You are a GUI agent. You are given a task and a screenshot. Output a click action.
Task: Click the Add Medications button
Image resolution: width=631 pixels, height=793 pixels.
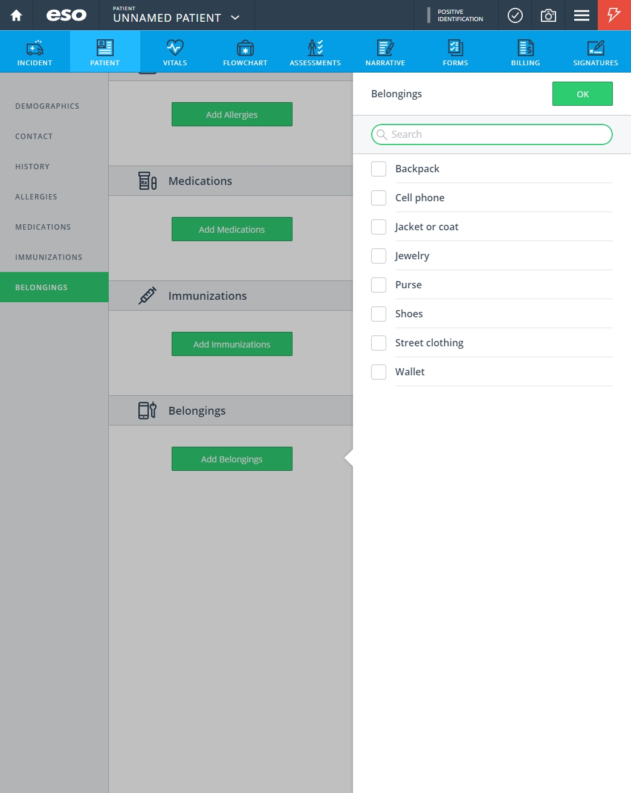[x=232, y=229]
